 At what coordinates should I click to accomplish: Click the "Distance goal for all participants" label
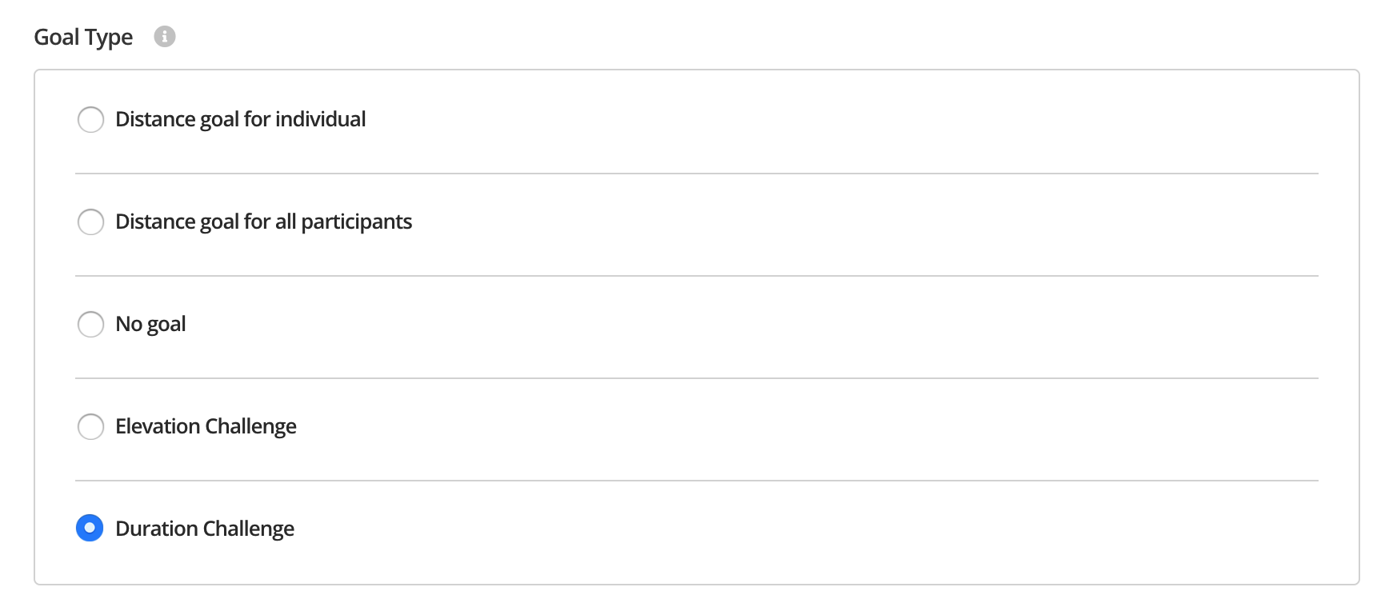[x=263, y=222]
